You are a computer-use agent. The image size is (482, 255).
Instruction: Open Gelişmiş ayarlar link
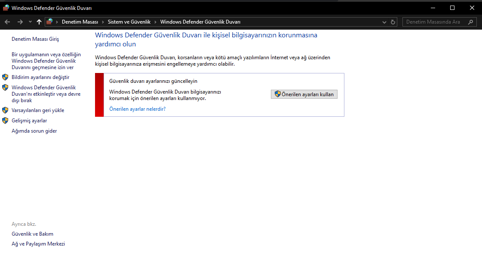tap(29, 121)
